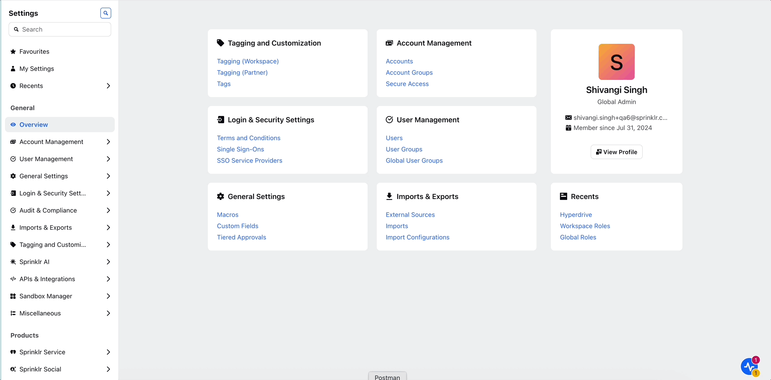Expand Sprinklr Service chevron
771x380 pixels.
(x=108, y=352)
